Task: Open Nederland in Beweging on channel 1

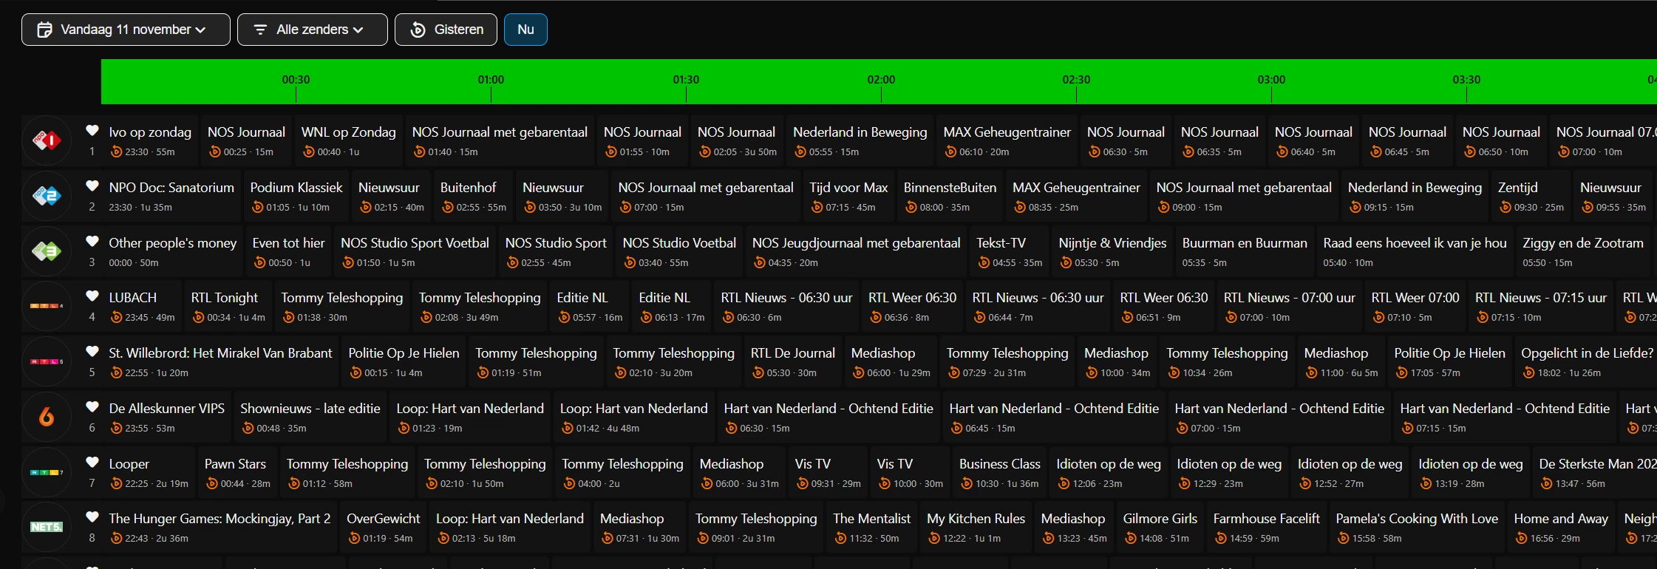Action: tap(860, 141)
